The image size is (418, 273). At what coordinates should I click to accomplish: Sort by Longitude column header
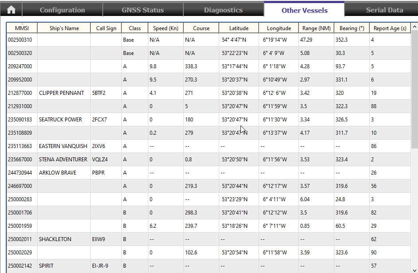279,28
